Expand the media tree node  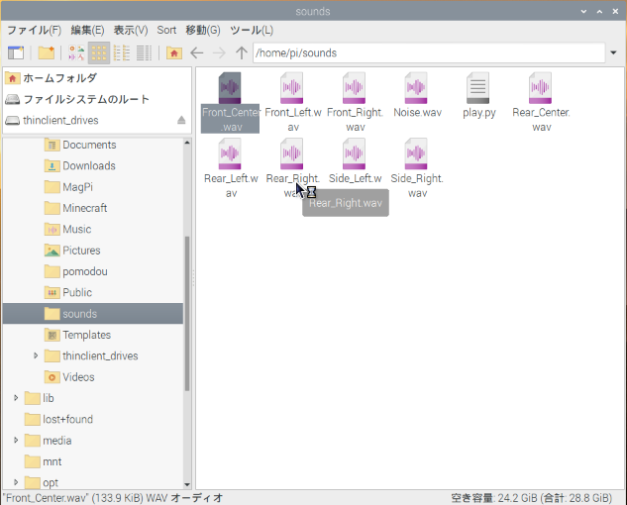16,441
